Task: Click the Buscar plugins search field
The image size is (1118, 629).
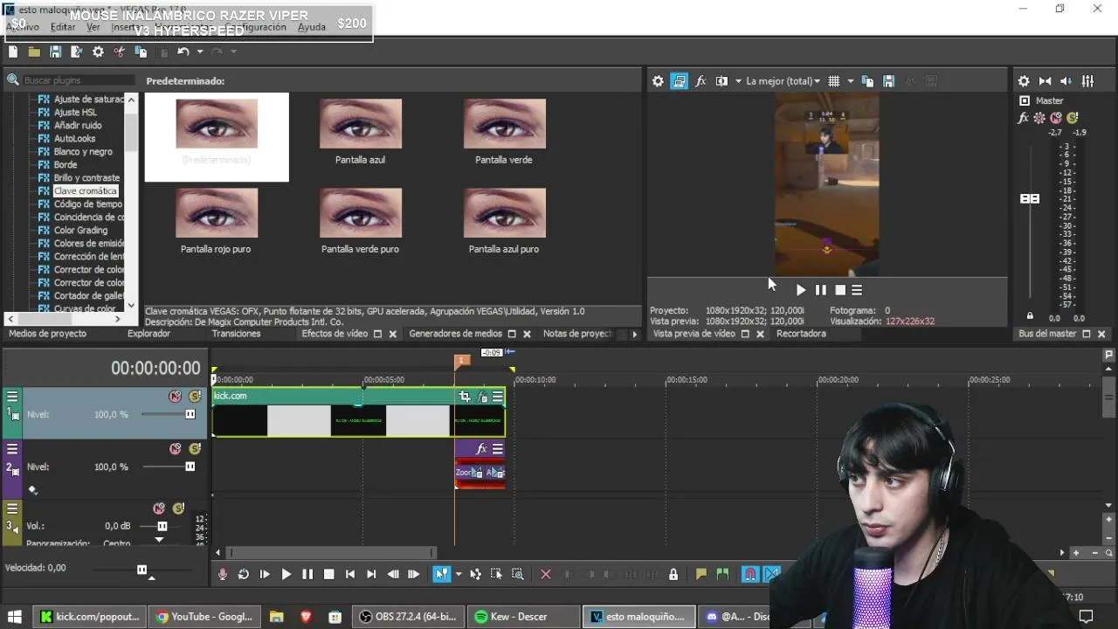Action: coord(77,80)
